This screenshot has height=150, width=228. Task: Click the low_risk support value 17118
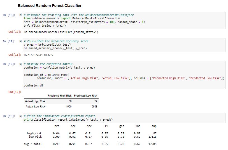[x=152, y=137]
